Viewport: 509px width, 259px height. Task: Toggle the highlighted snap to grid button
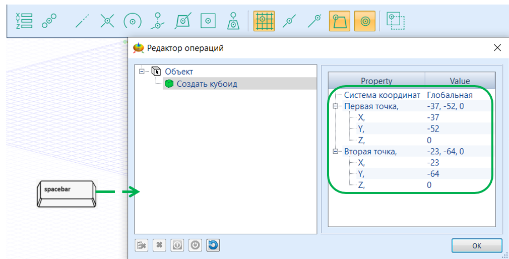(x=264, y=21)
